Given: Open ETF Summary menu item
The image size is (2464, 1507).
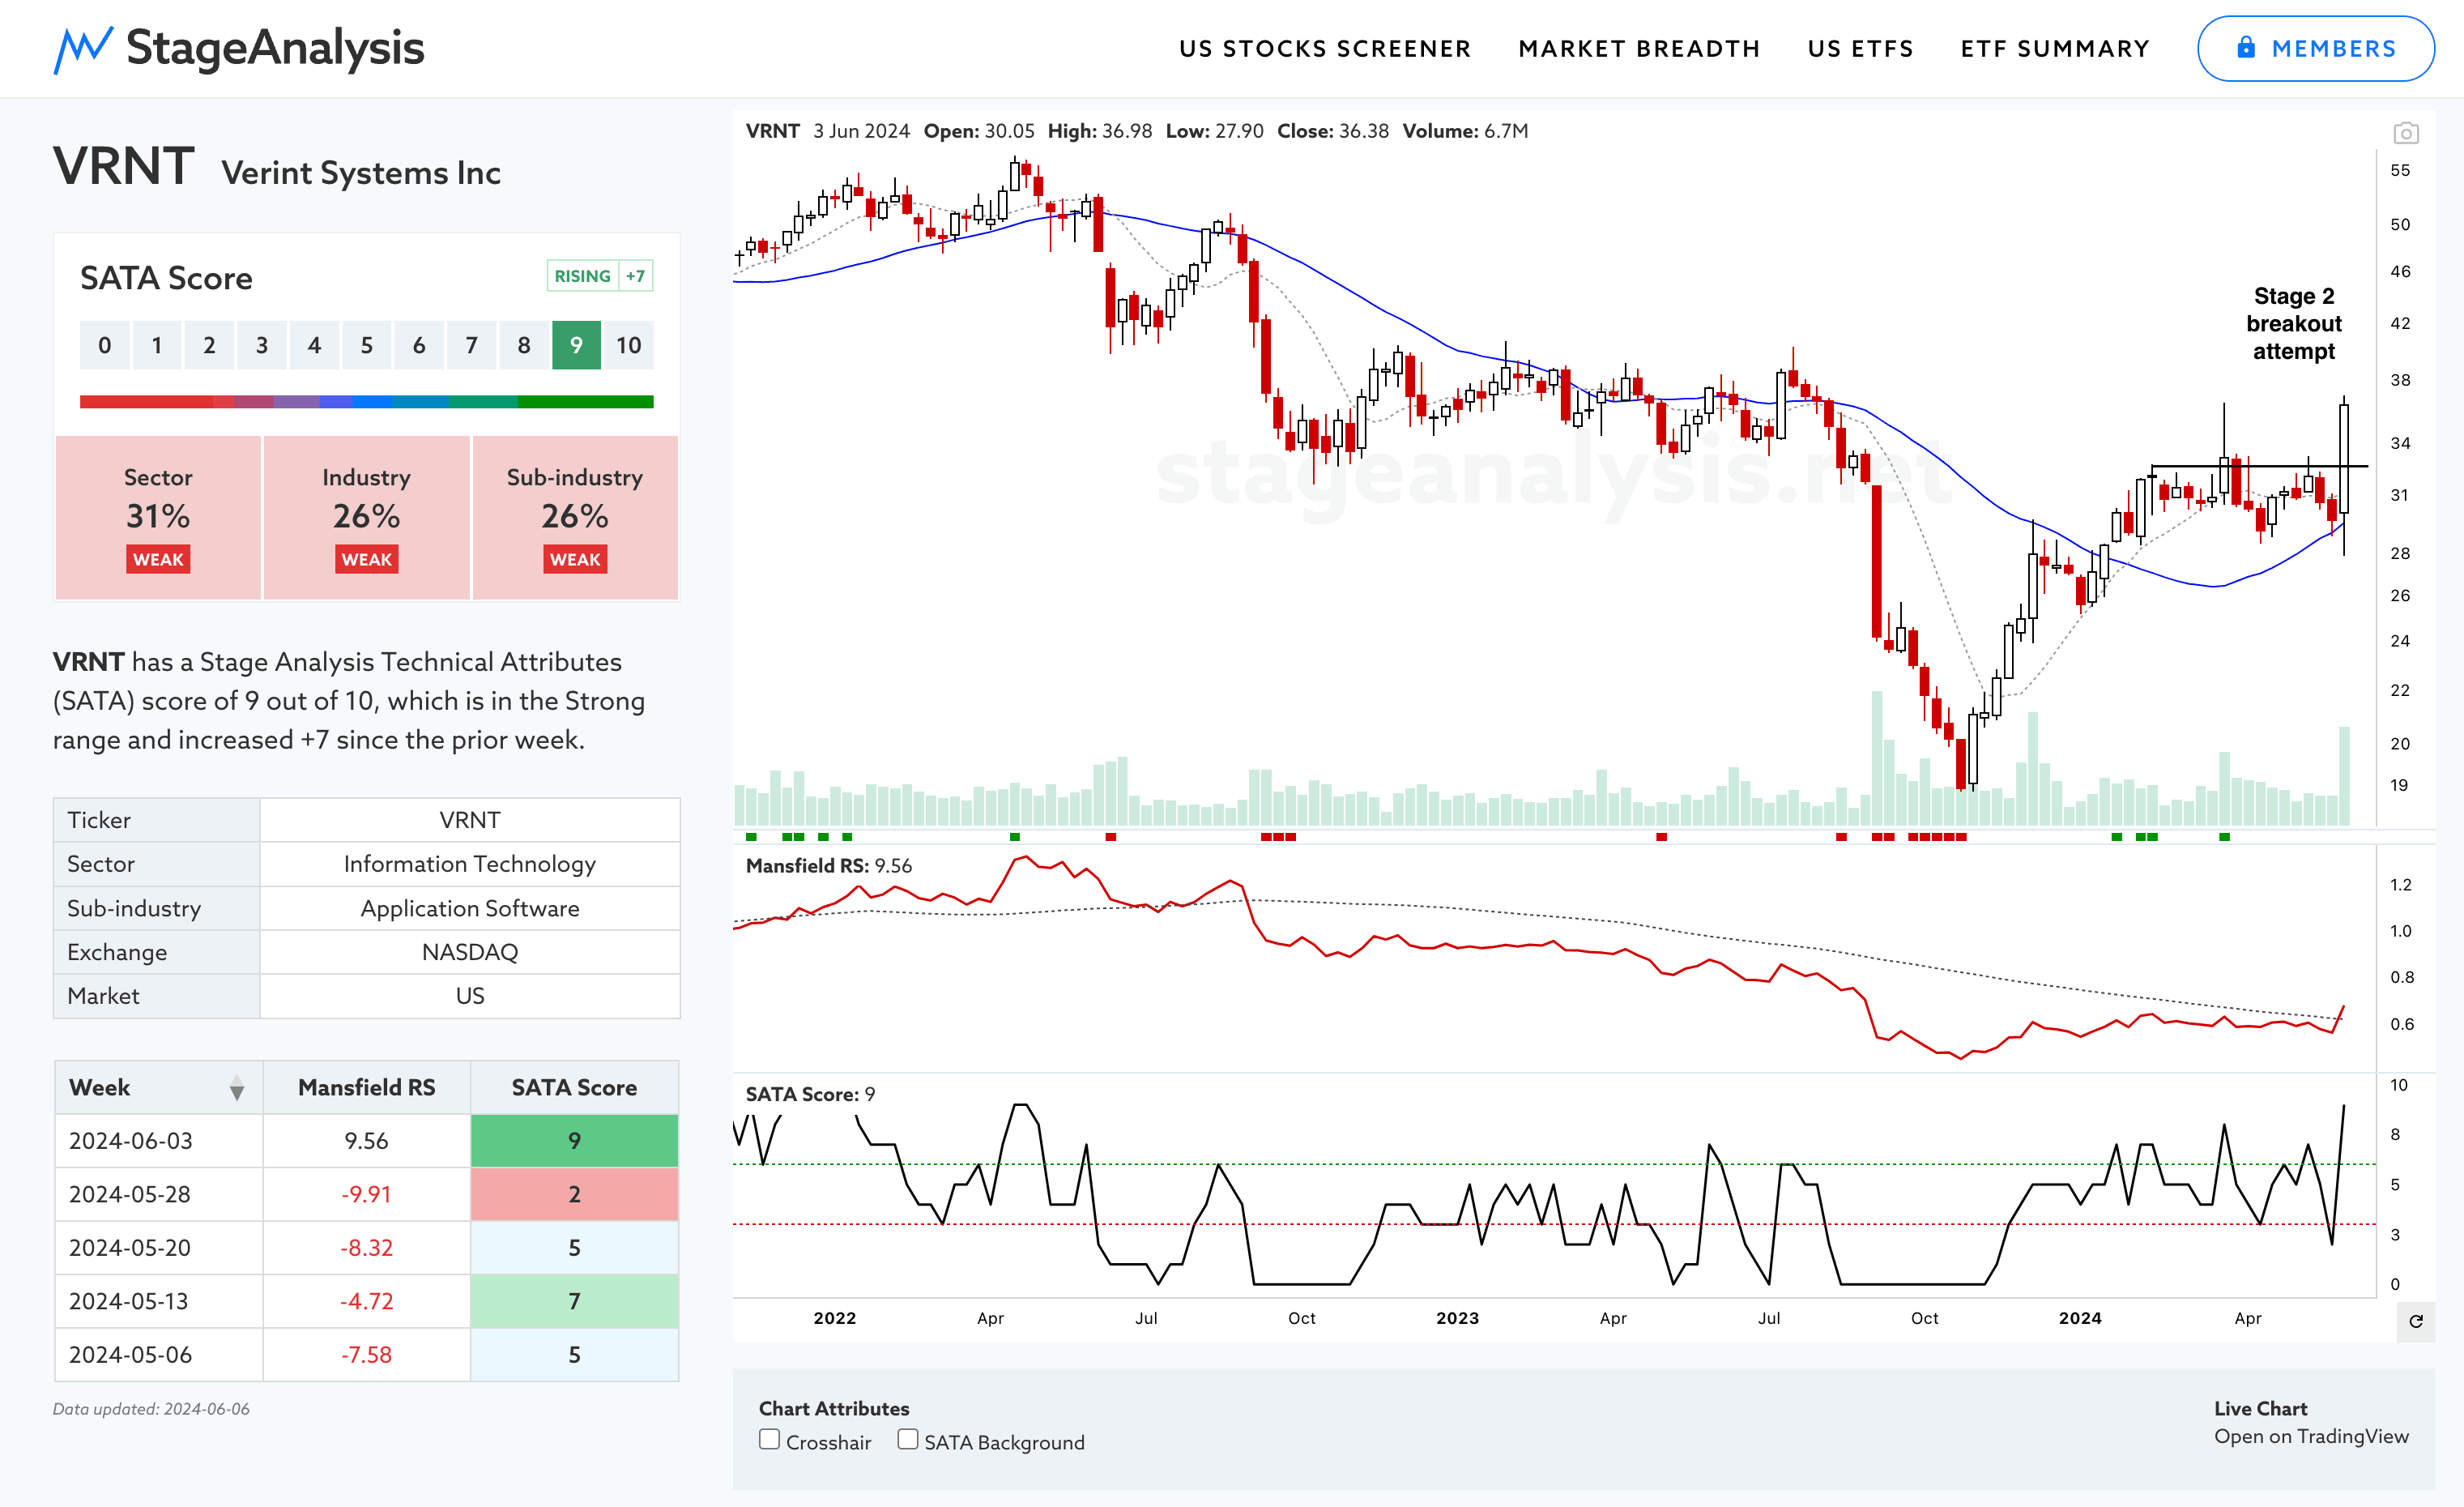Looking at the screenshot, I should pos(2054,49).
